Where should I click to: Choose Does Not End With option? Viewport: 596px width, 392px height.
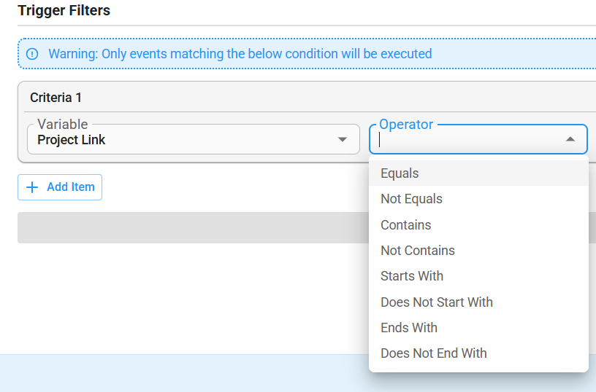478,353
